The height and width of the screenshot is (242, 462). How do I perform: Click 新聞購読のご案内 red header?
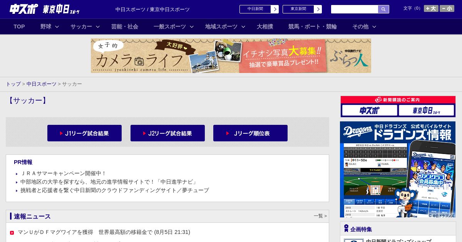coord(398,100)
